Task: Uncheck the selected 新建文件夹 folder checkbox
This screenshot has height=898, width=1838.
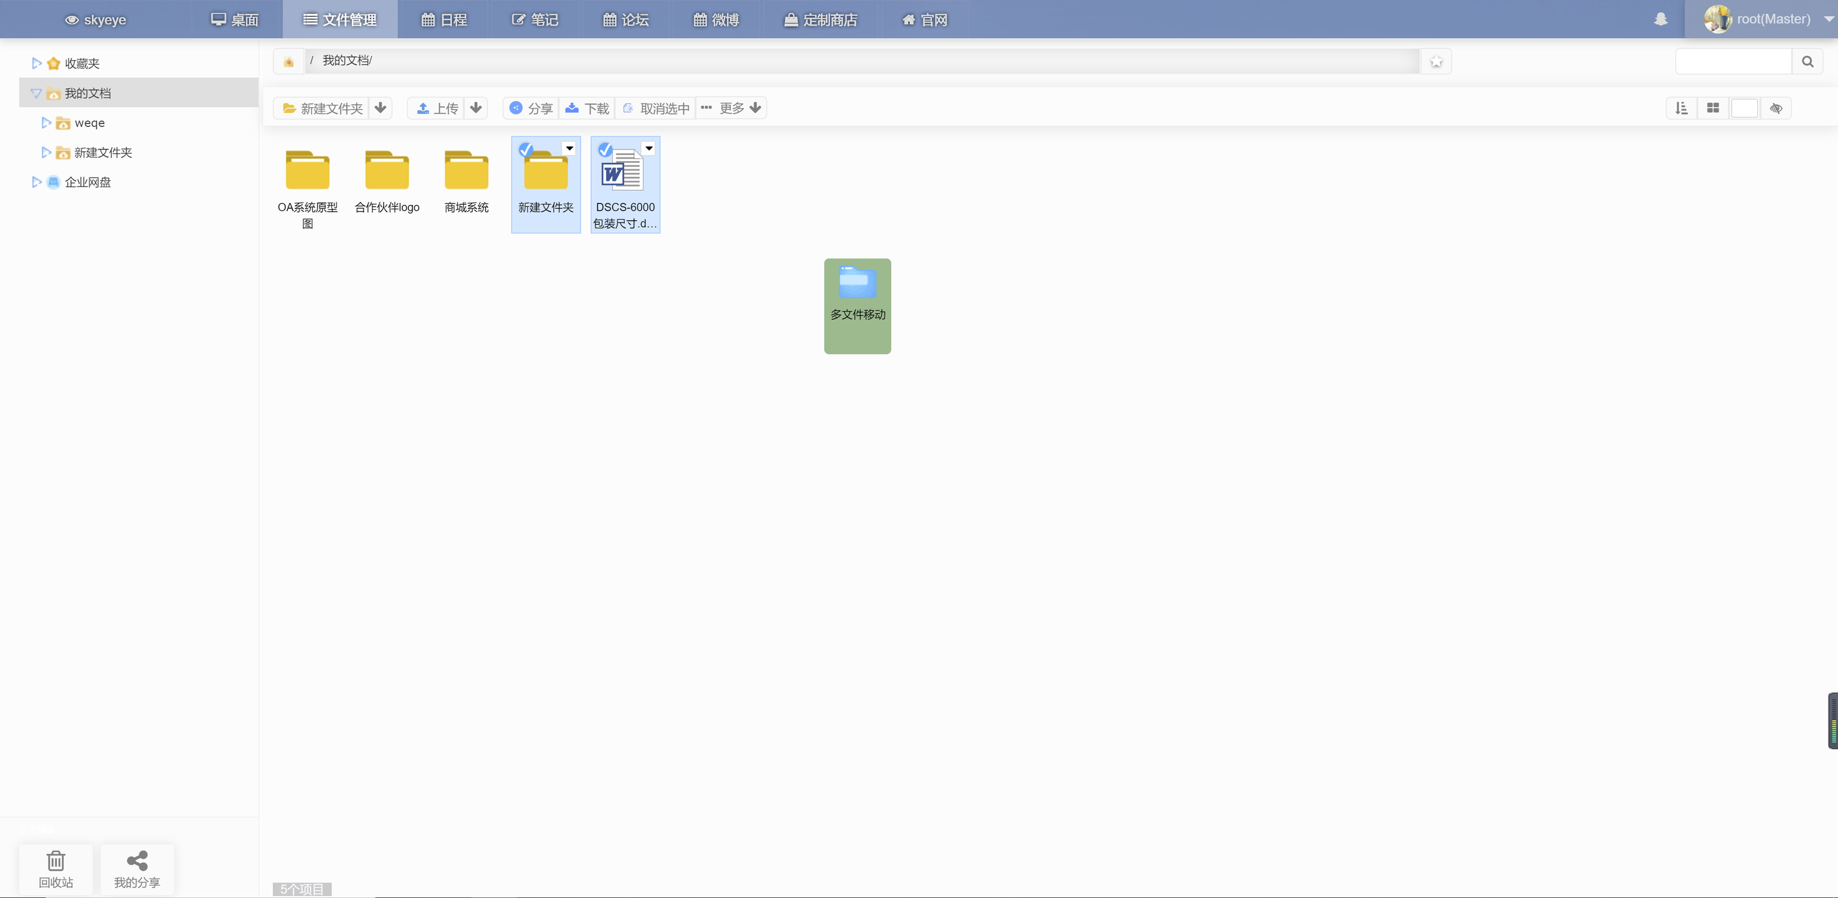Action: (526, 149)
